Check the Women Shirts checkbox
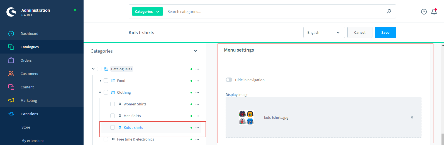Image resolution: width=444 pixels, height=145 pixels. (x=113, y=104)
